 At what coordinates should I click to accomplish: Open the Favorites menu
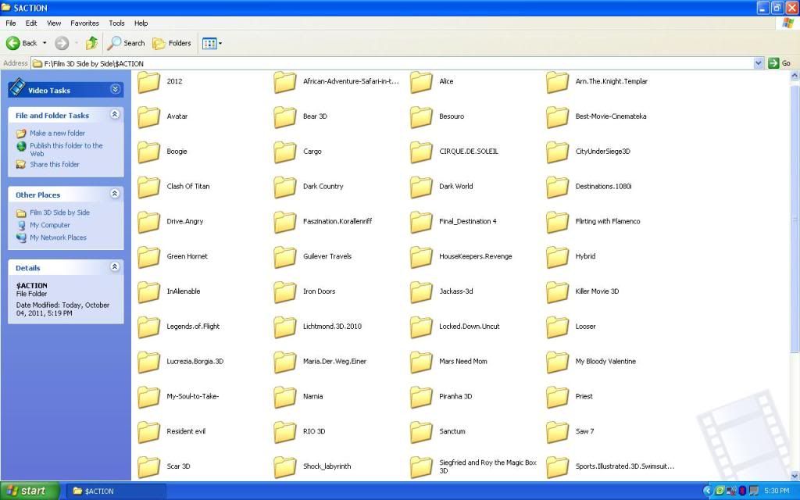click(84, 23)
